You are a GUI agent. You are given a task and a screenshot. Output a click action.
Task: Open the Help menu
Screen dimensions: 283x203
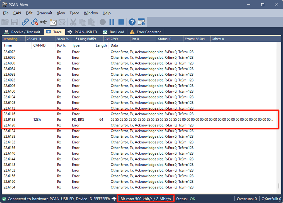pos(107,13)
